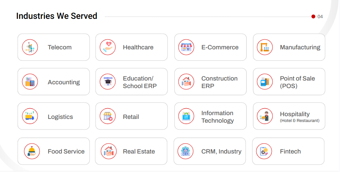Click the Hospitality receptionist icon
This screenshot has width=340, height=172.
[265, 116]
